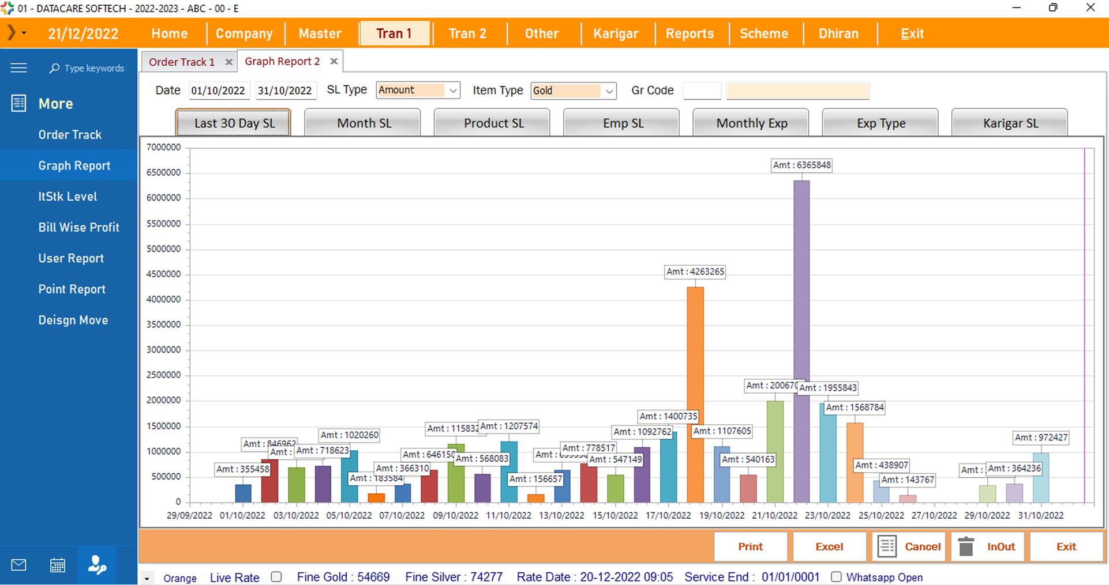
Task: Open the calendar icon in sidebar footer
Action: pyautogui.click(x=58, y=565)
